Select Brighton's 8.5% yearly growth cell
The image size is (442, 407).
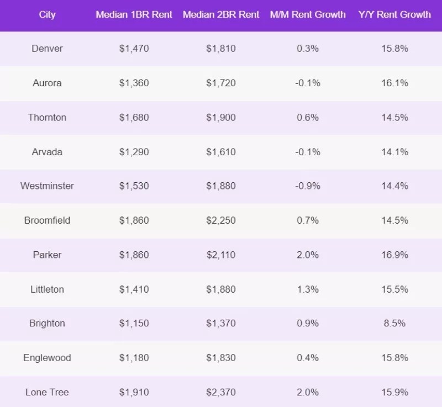(394, 324)
